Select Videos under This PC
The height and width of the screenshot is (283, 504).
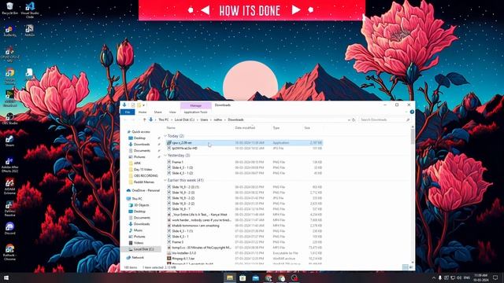[139, 243]
